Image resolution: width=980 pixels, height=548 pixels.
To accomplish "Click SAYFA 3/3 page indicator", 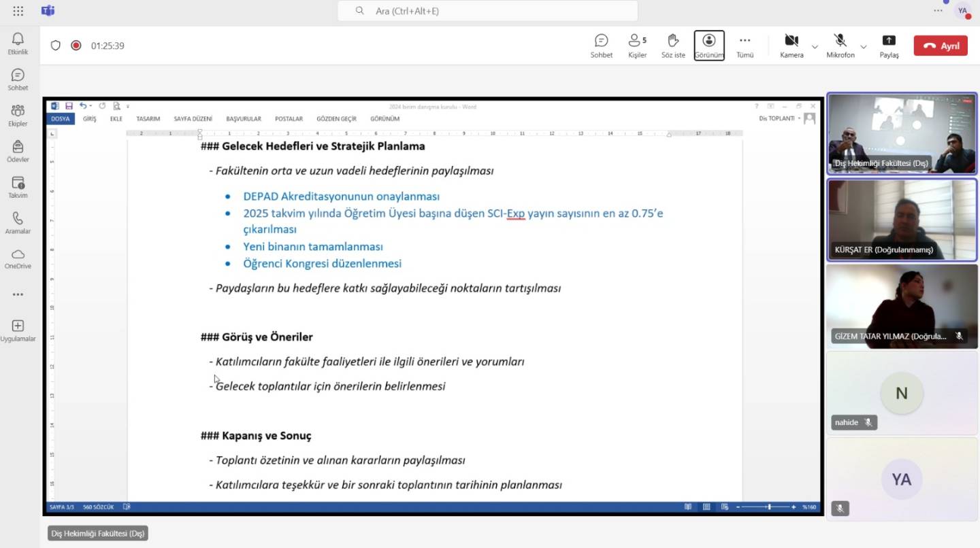I will pyautogui.click(x=62, y=507).
